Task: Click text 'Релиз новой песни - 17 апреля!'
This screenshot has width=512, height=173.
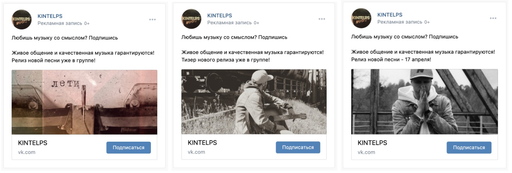Action: (x=391, y=60)
